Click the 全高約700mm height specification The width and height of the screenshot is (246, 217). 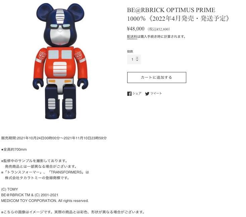[x=14, y=149]
